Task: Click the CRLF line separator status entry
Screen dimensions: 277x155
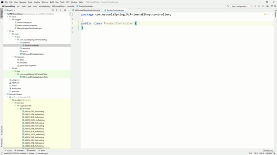Action: (256, 153)
